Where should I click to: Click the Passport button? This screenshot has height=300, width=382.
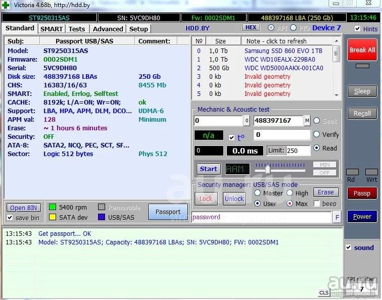168,212
